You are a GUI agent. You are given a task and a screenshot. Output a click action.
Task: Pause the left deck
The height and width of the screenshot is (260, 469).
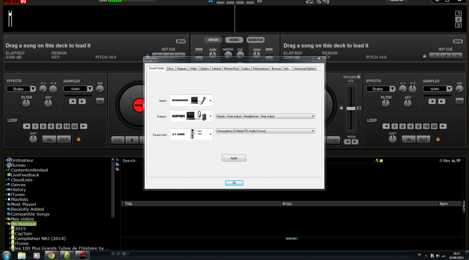pos(132,140)
